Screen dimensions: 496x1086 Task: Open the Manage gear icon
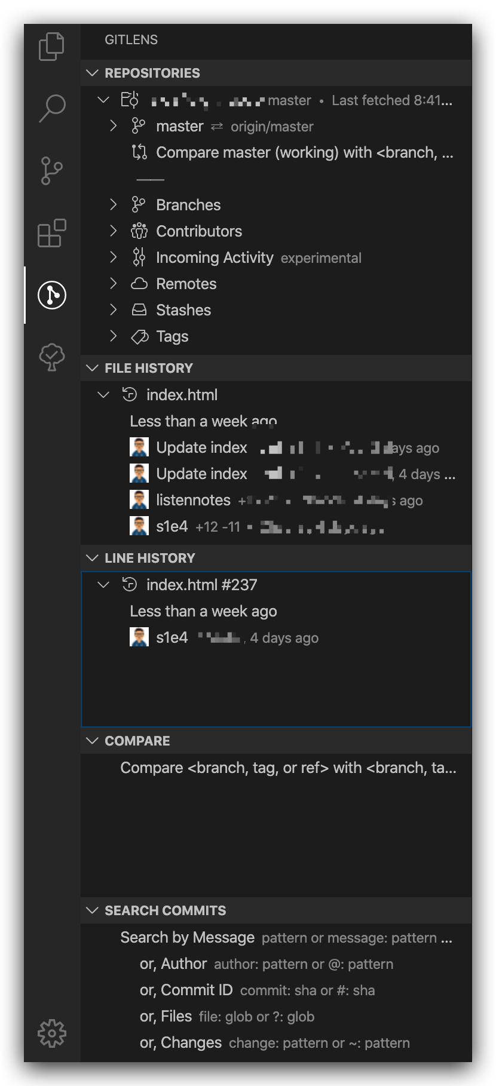pyautogui.click(x=52, y=1033)
